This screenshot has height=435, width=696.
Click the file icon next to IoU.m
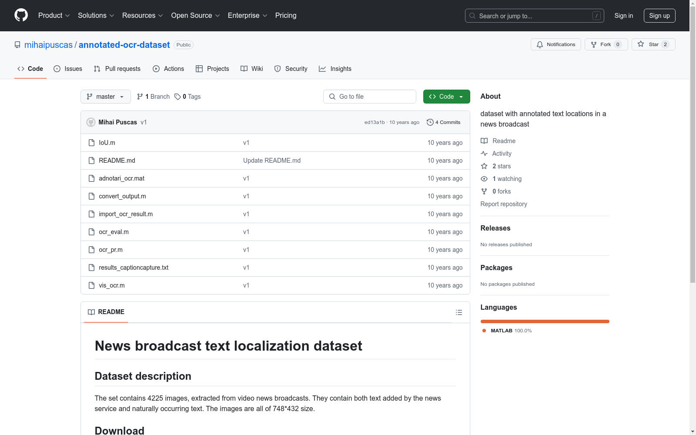tap(91, 143)
